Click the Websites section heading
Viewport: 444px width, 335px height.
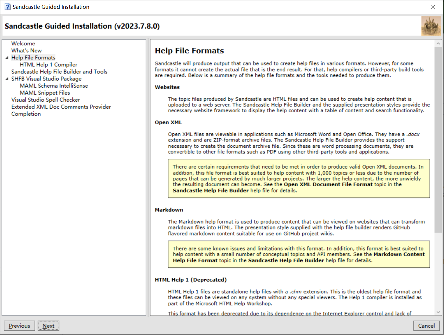(167, 87)
